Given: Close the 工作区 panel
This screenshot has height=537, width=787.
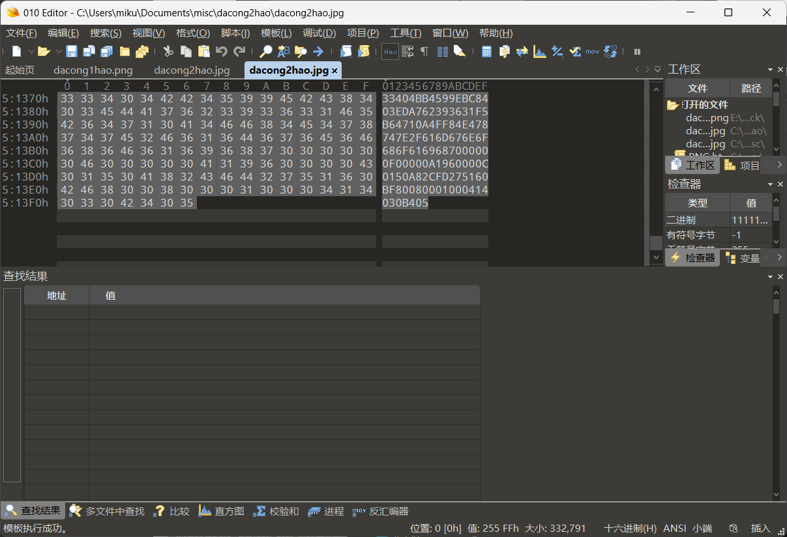Looking at the screenshot, I should point(780,69).
